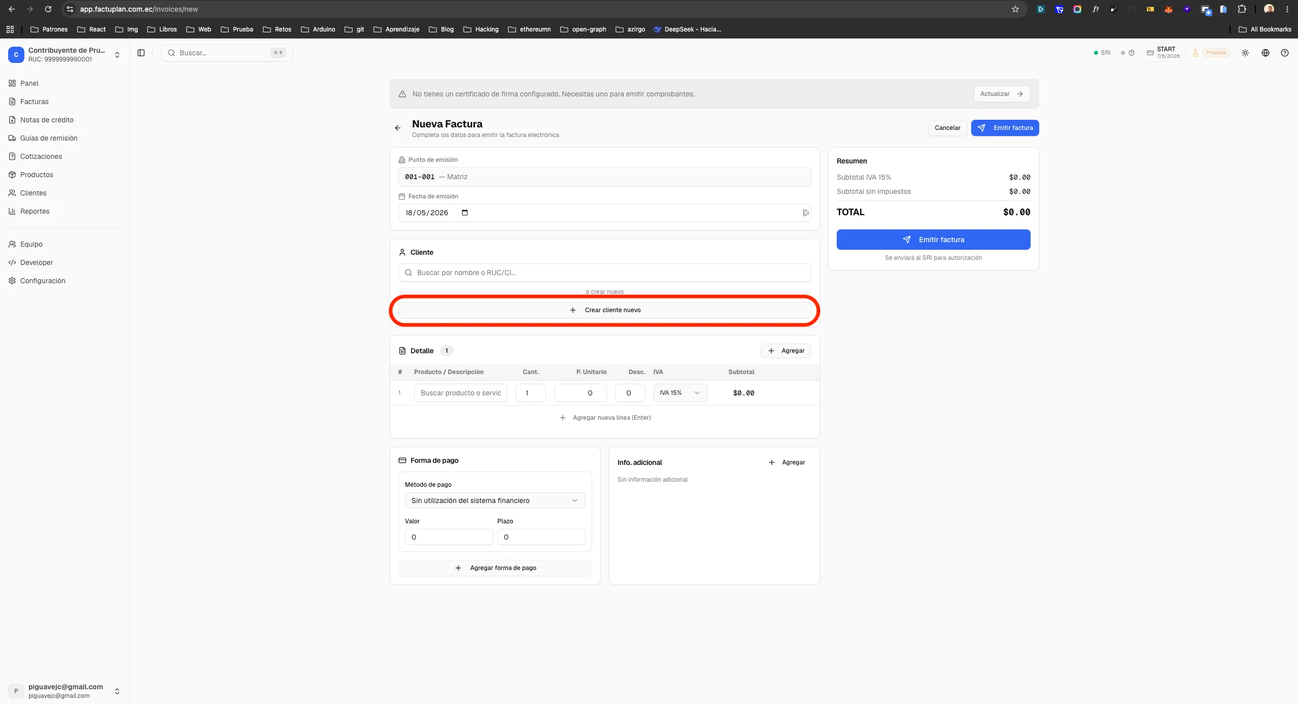Click Agregar nueva línea (Enter)
The image size is (1298, 704).
604,418
